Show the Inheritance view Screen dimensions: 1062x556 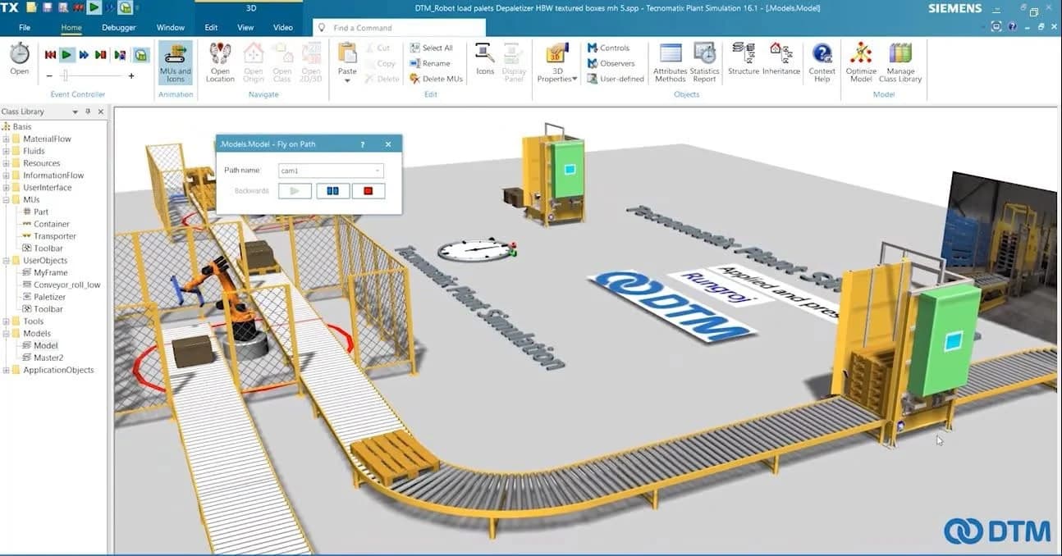point(781,59)
